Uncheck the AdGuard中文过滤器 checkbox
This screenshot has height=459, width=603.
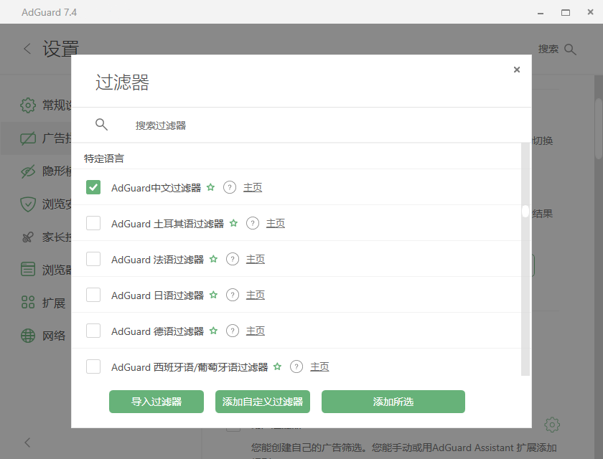93,187
